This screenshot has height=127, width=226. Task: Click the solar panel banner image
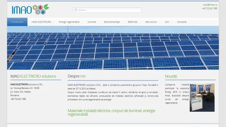(x=113, y=48)
